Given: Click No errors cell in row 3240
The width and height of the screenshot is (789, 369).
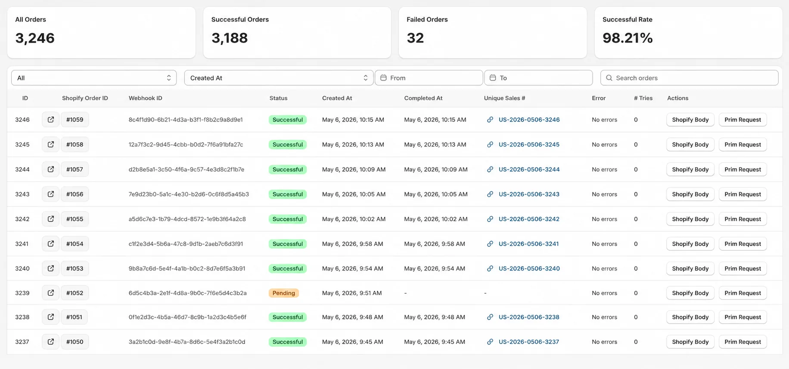Looking at the screenshot, I should pos(604,268).
